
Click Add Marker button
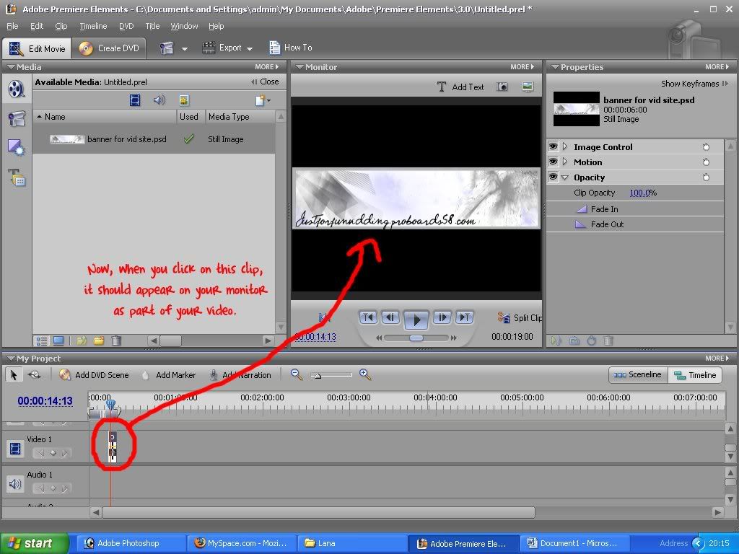(x=169, y=375)
